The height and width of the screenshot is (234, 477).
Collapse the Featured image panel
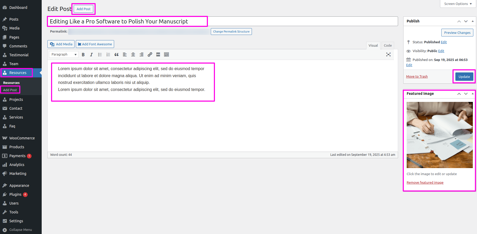(473, 94)
